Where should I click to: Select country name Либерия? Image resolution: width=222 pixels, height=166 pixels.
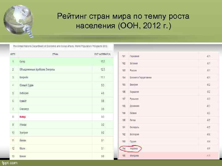[24, 93]
